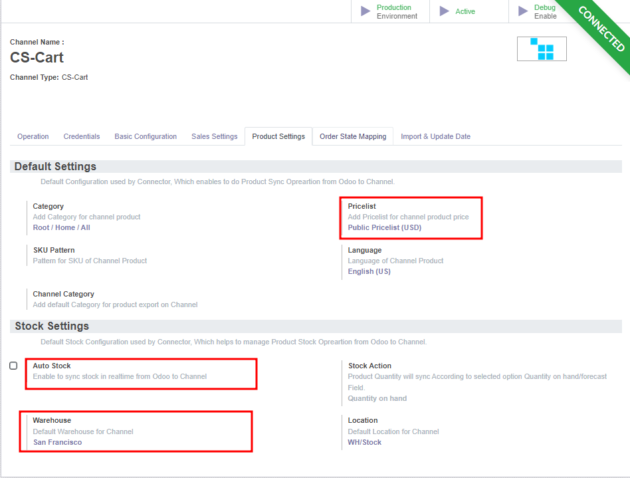Viewport: 630px width, 478px height.
Task: Enable the Auto Stock checkbox
Action: tap(13, 366)
